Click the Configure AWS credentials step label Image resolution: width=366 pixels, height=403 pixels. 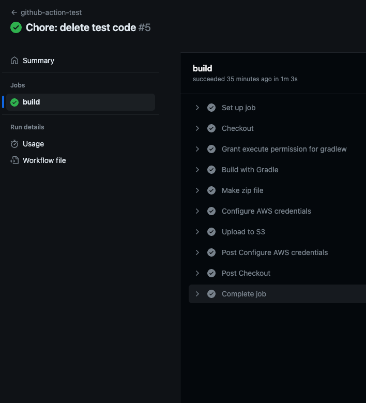pyautogui.click(x=266, y=211)
